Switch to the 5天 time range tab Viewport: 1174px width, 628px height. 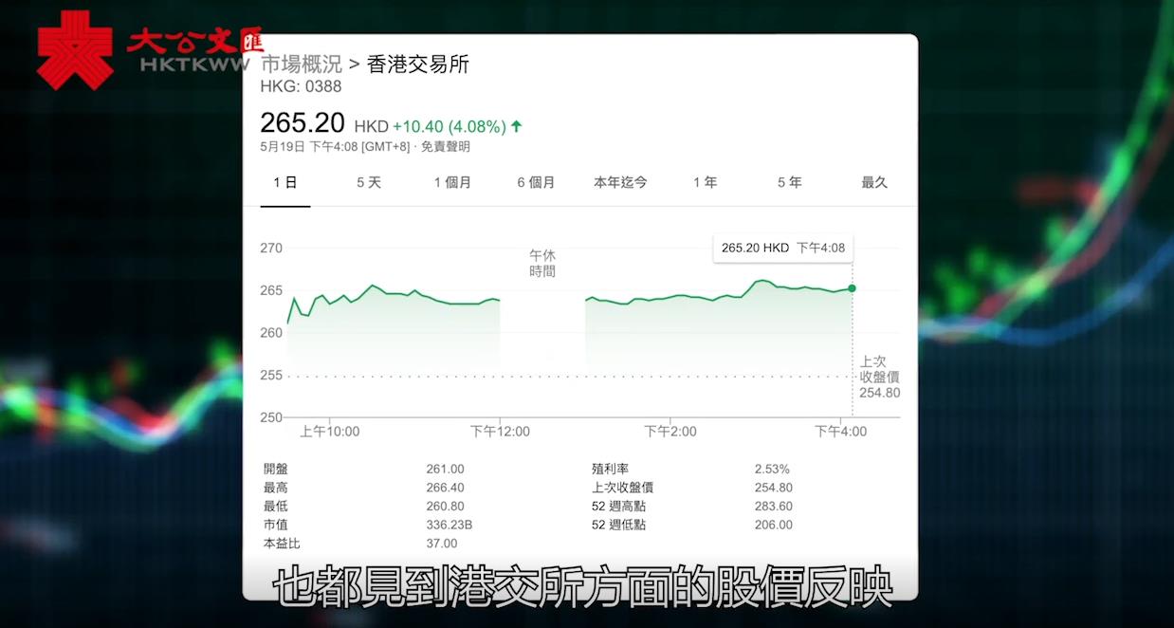tap(369, 182)
